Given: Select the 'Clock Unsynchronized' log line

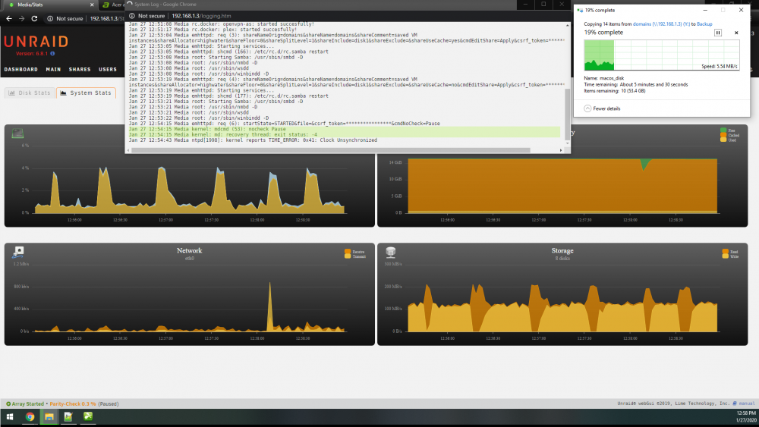Looking at the screenshot, I should 253,140.
